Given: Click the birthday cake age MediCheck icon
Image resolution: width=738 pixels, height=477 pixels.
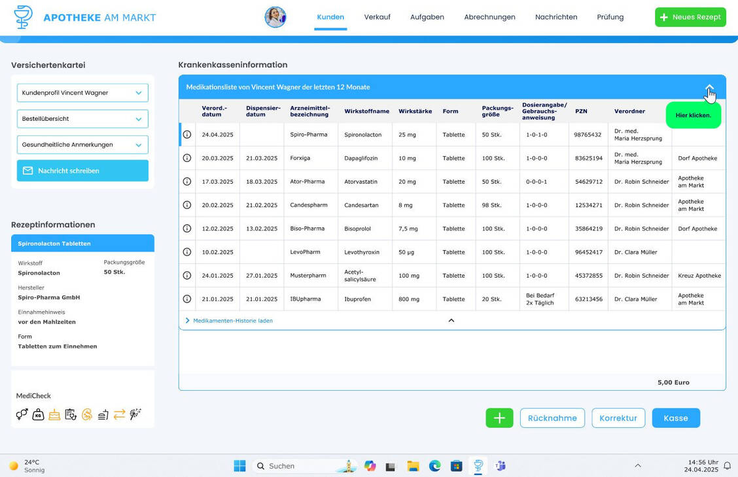Looking at the screenshot, I should pyautogui.click(x=54, y=414).
